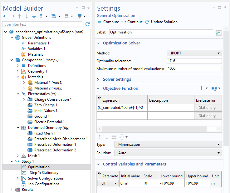Click the first row Stationary evaluate-for button
The image size is (230, 193).
click(208, 108)
